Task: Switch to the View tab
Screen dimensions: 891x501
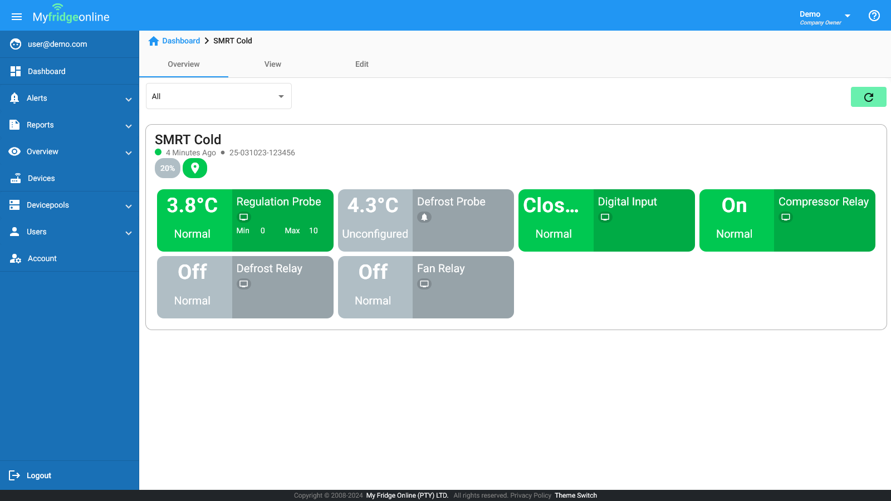Action: tap(273, 64)
